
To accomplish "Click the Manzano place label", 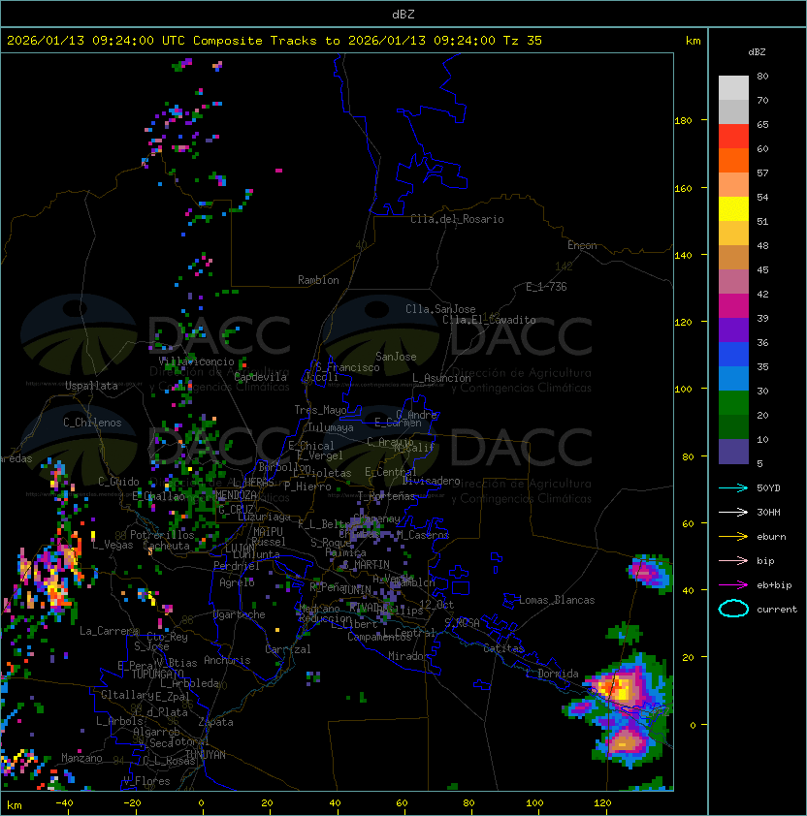I will (x=81, y=758).
